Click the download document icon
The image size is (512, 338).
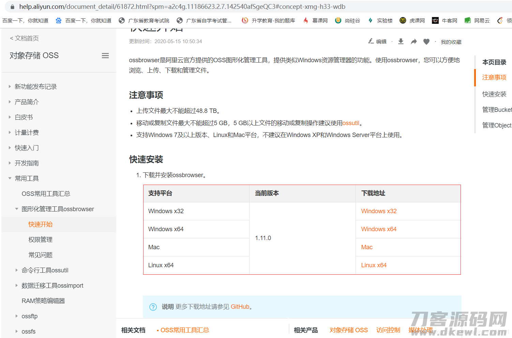[401, 41]
